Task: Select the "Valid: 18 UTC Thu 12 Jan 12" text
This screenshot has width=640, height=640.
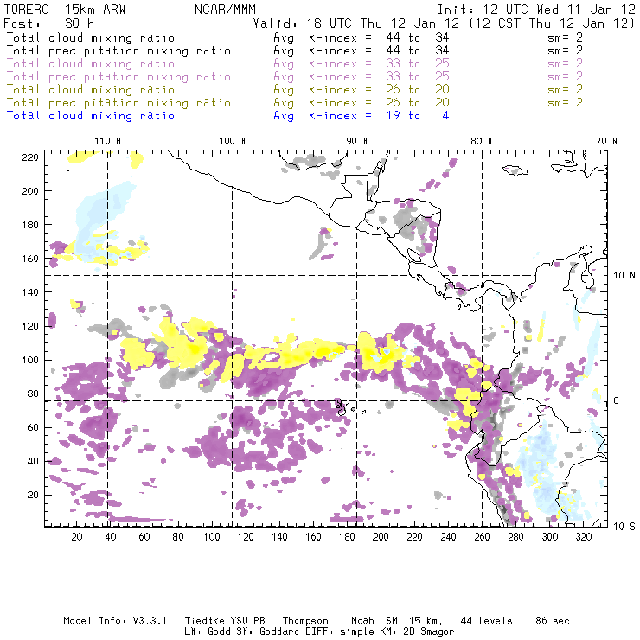Action: coord(356,23)
